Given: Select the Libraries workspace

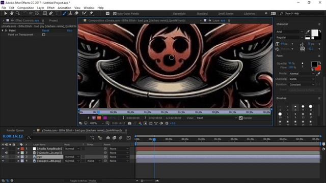Looking at the screenshot, I should coord(249,14).
